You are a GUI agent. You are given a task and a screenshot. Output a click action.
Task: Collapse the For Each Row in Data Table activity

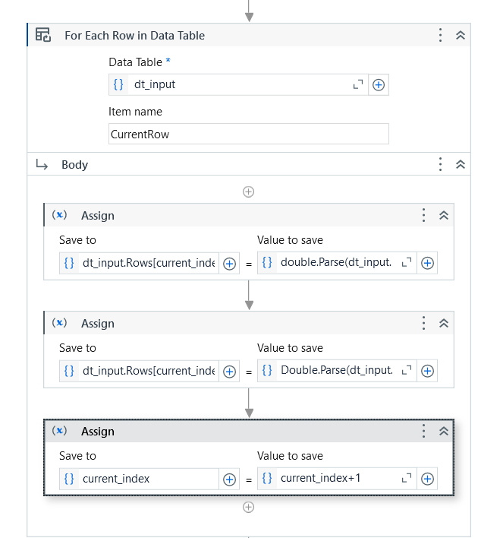(461, 35)
